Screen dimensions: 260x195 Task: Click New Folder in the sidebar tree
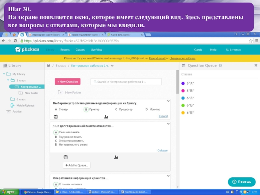pos(28,93)
